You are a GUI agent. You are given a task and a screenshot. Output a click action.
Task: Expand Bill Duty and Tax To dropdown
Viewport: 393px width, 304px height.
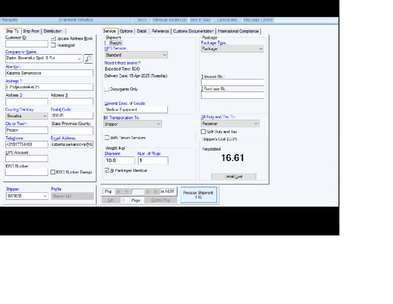(x=256, y=124)
